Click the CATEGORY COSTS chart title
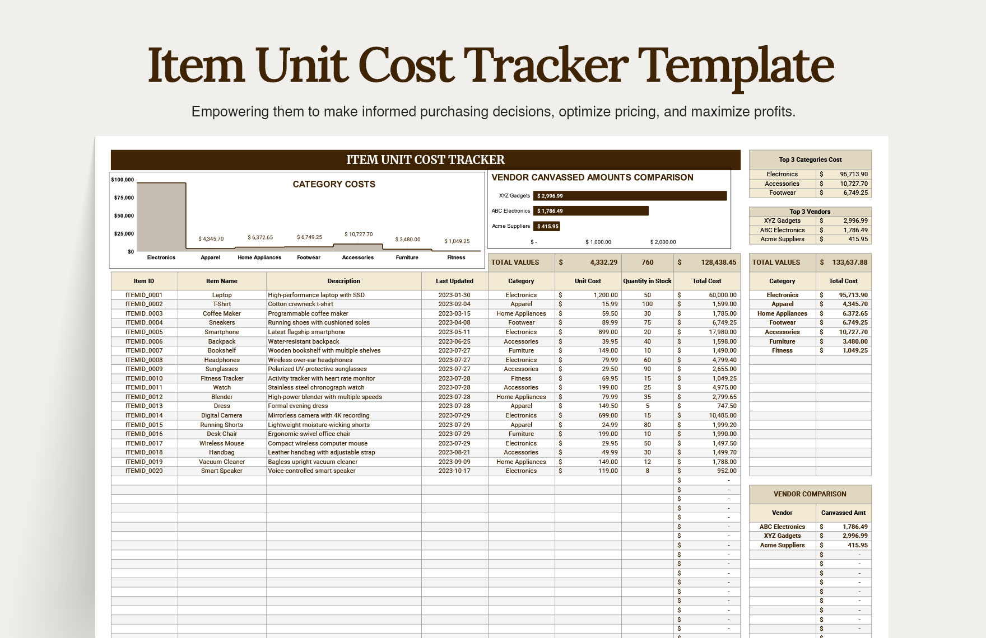Image resolution: width=986 pixels, height=638 pixels. (x=334, y=184)
